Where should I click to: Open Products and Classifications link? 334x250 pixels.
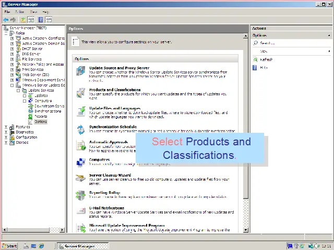(x=115, y=90)
